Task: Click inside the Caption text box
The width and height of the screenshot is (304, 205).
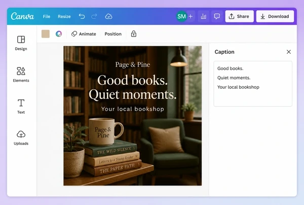Action: pos(253,84)
